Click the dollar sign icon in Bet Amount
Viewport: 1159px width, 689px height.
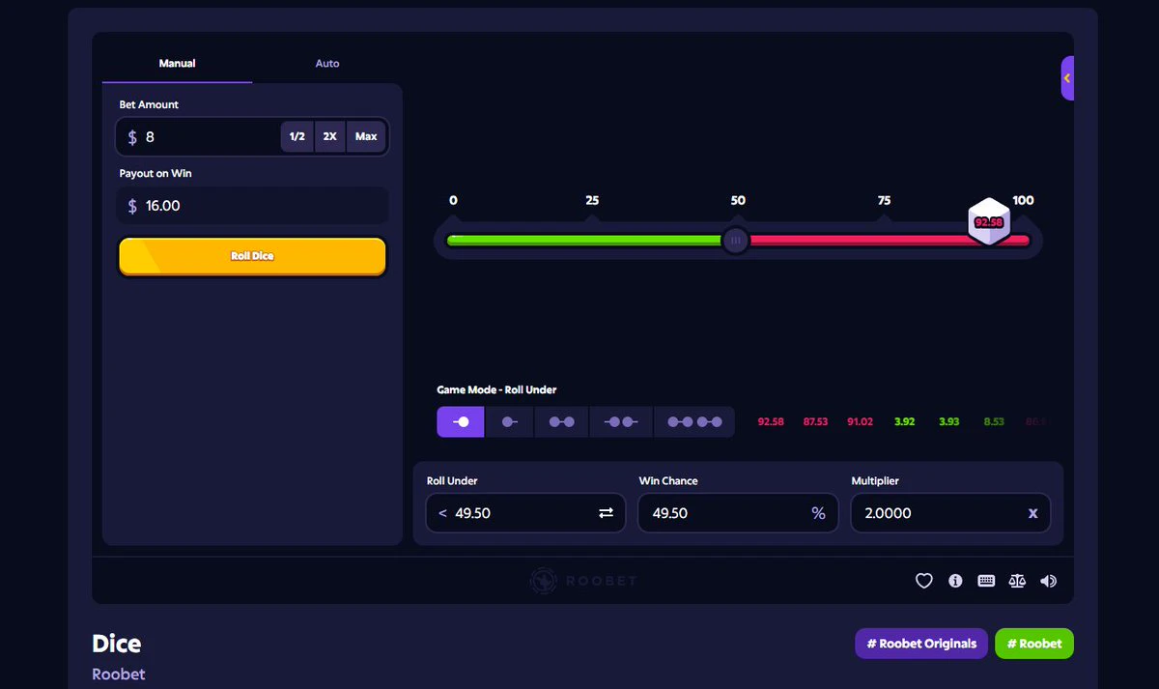coord(132,137)
